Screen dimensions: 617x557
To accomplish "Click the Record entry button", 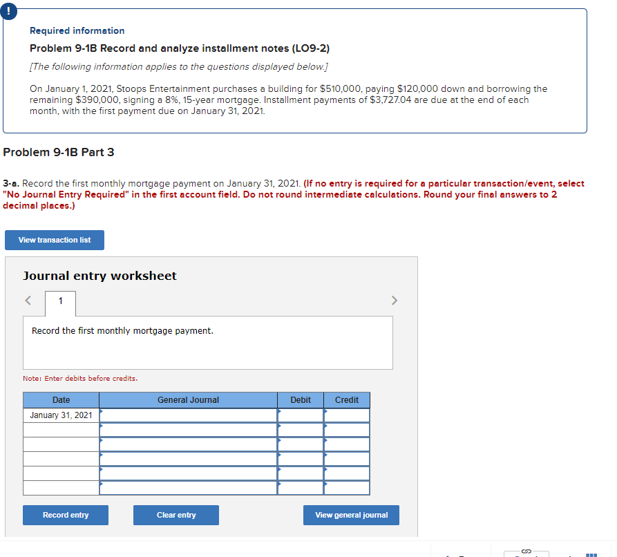I will point(66,515).
